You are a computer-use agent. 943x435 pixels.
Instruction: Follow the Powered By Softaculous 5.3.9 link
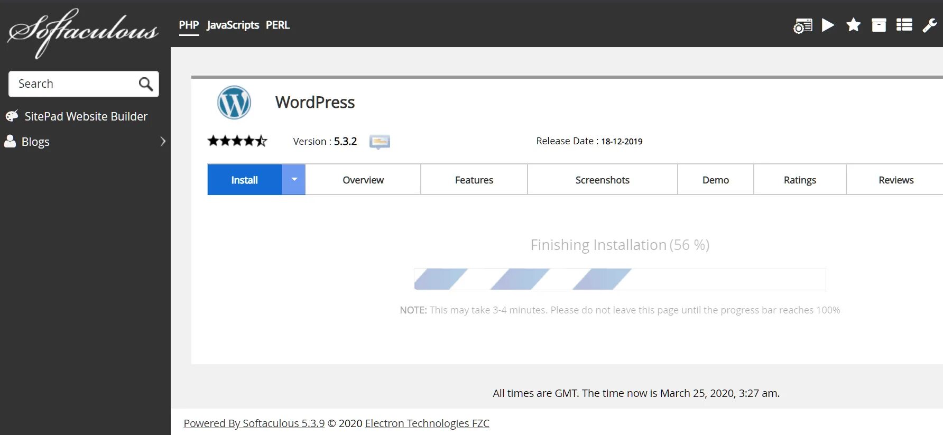254,423
